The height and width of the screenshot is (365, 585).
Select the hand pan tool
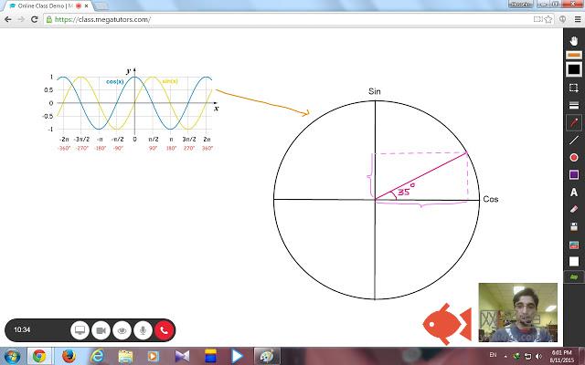573,39
